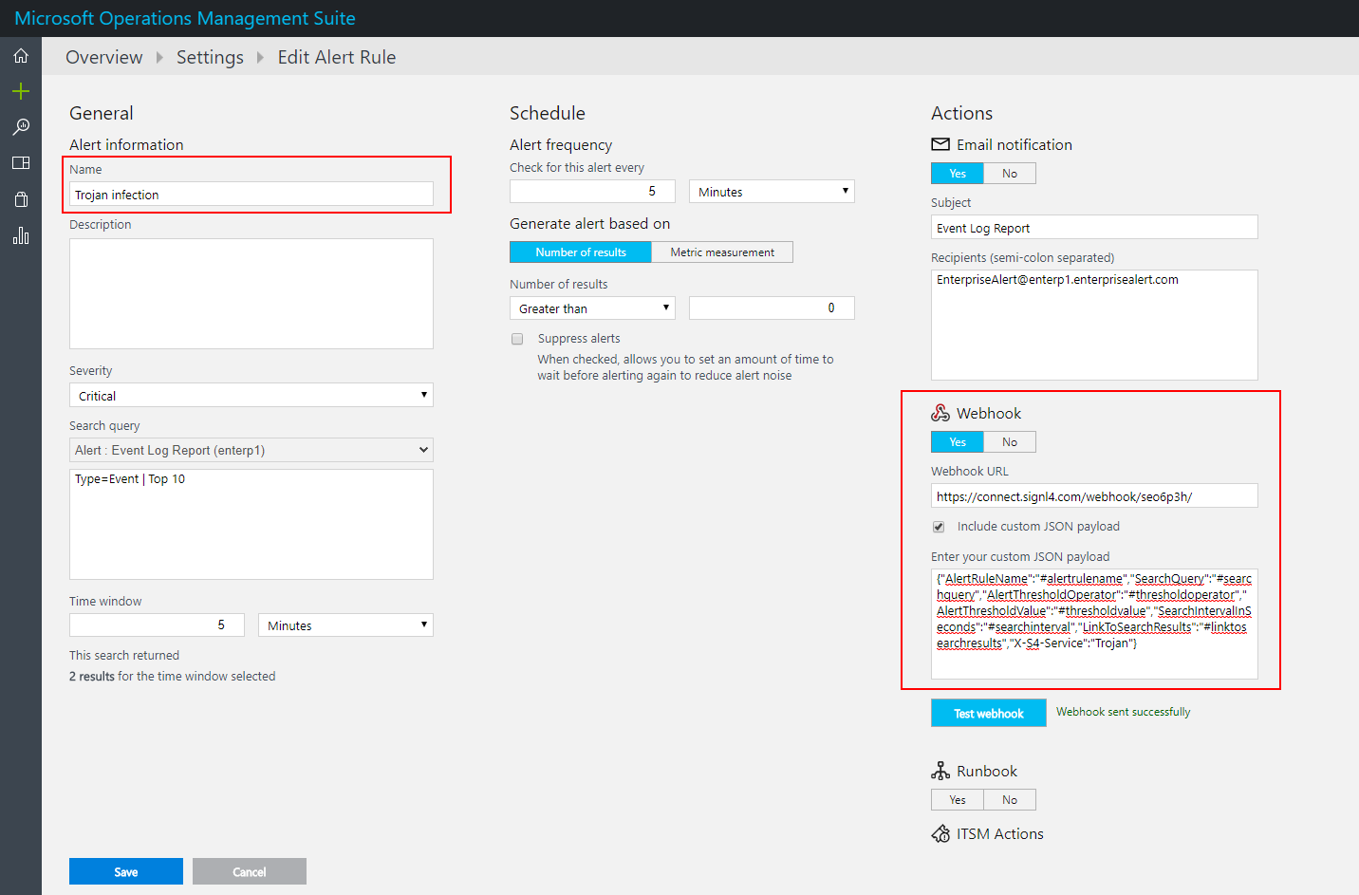Click the Test webhook button

[x=988, y=713]
